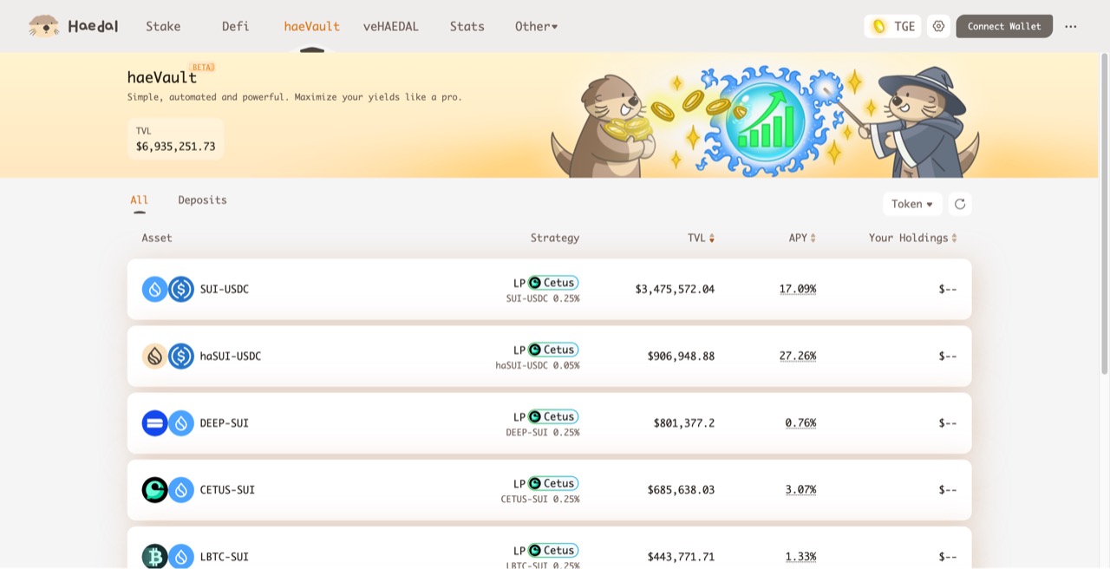The height and width of the screenshot is (569, 1110).
Task: Sort vaults by TVL column
Action: click(x=701, y=238)
